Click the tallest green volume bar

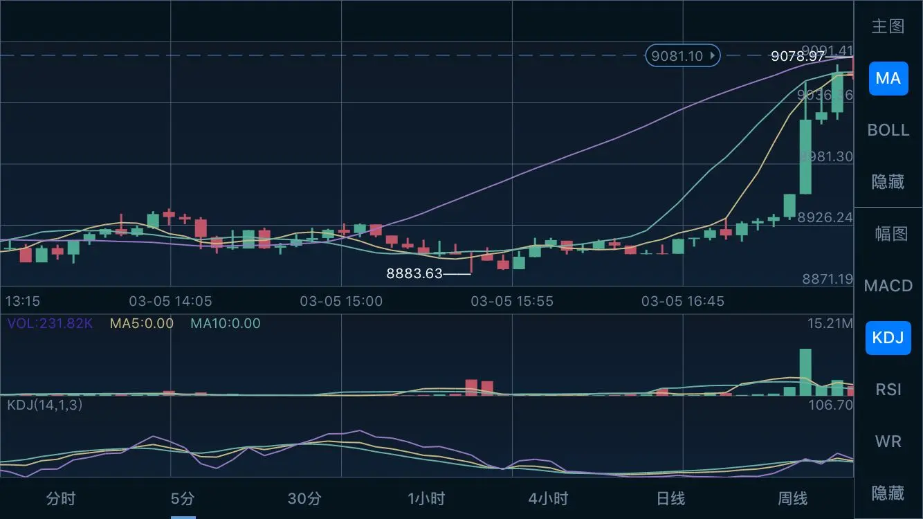tap(805, 372)
